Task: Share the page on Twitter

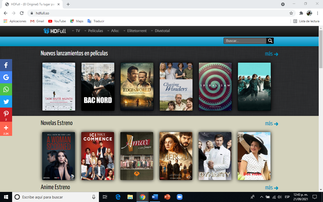Action: pos(6,102)
